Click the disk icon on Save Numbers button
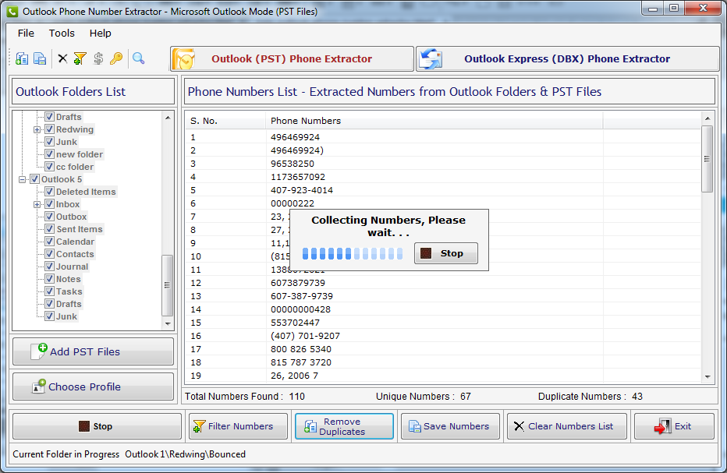The width and height of the screenshot is (727, 473). tap(414, 426)
